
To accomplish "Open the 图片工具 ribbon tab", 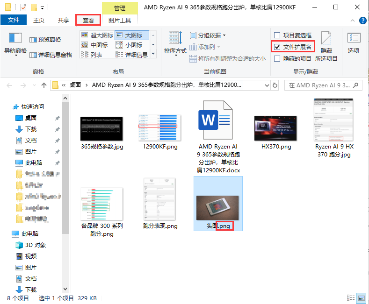I will [x=120, y=20].
